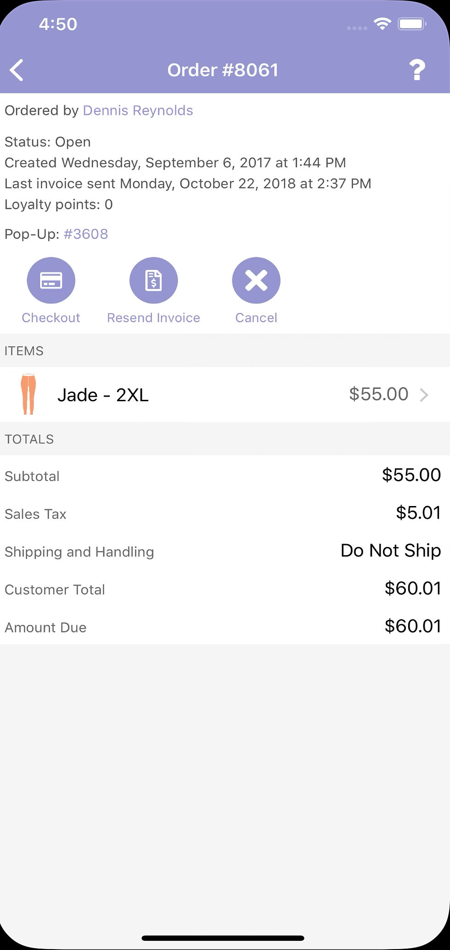Tap the Cancel X icon

tap(256, 280)
